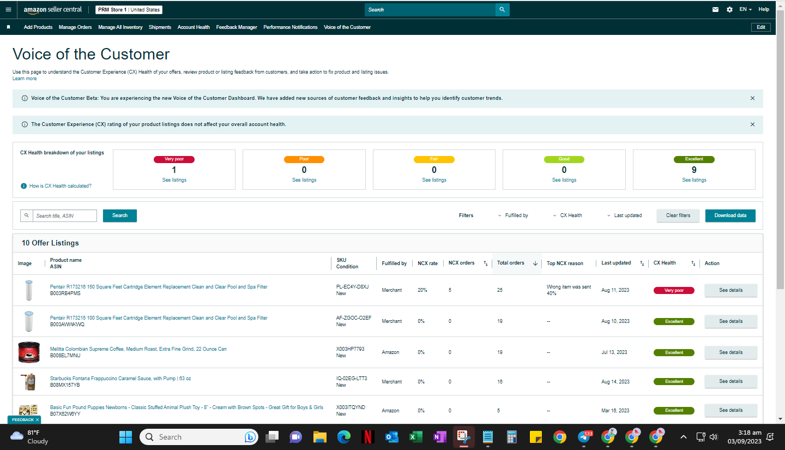This screenshot has width=785, height=450.
Task: See details for SKU PL-EC4Y-D8XJ
Action: coord(731,290)
